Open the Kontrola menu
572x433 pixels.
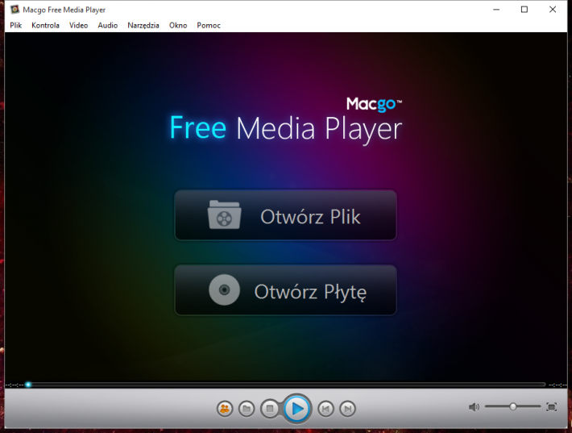click(x=45, y=25)
